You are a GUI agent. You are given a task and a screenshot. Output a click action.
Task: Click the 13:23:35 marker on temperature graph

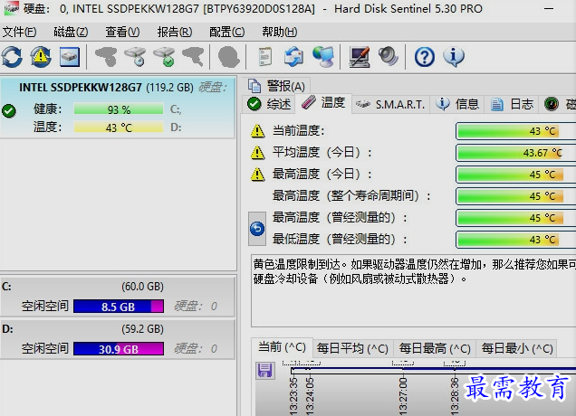(x=293, y=396)
